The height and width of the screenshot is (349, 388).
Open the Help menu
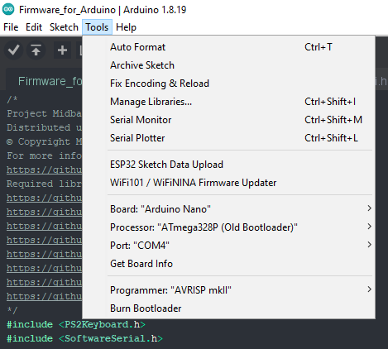[126, 27]
